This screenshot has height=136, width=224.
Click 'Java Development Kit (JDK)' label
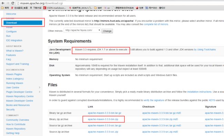pyautogui.click(x=60, y=51)
